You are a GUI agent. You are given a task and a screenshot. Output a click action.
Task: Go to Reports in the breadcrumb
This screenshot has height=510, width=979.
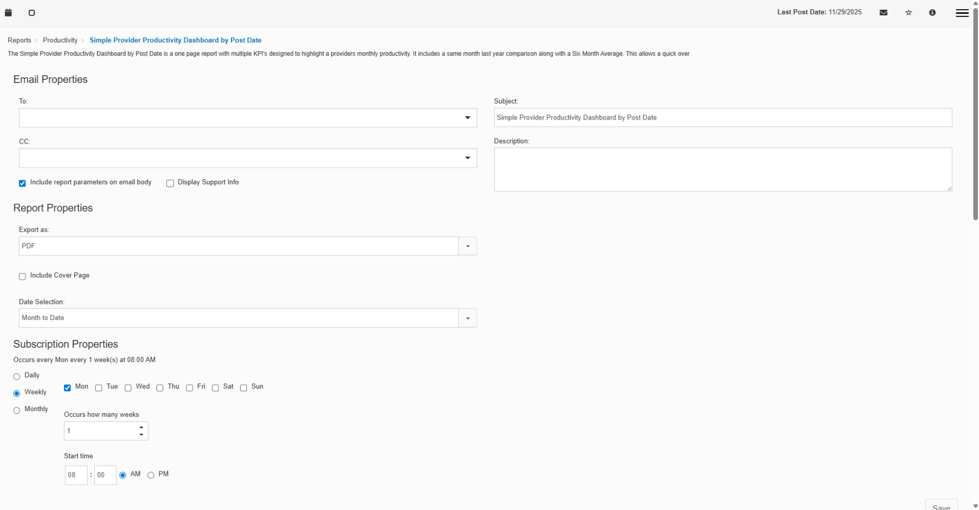coord(20,40)
